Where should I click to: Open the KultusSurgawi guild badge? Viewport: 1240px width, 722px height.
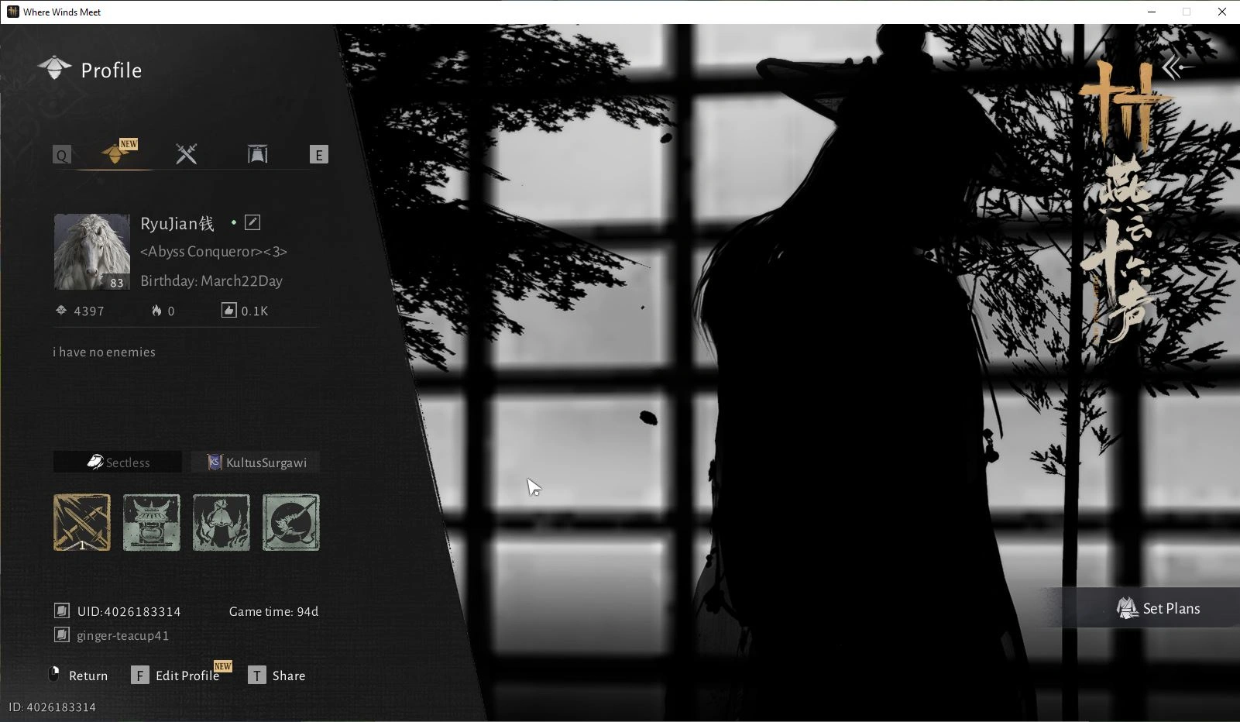[256, 462]
